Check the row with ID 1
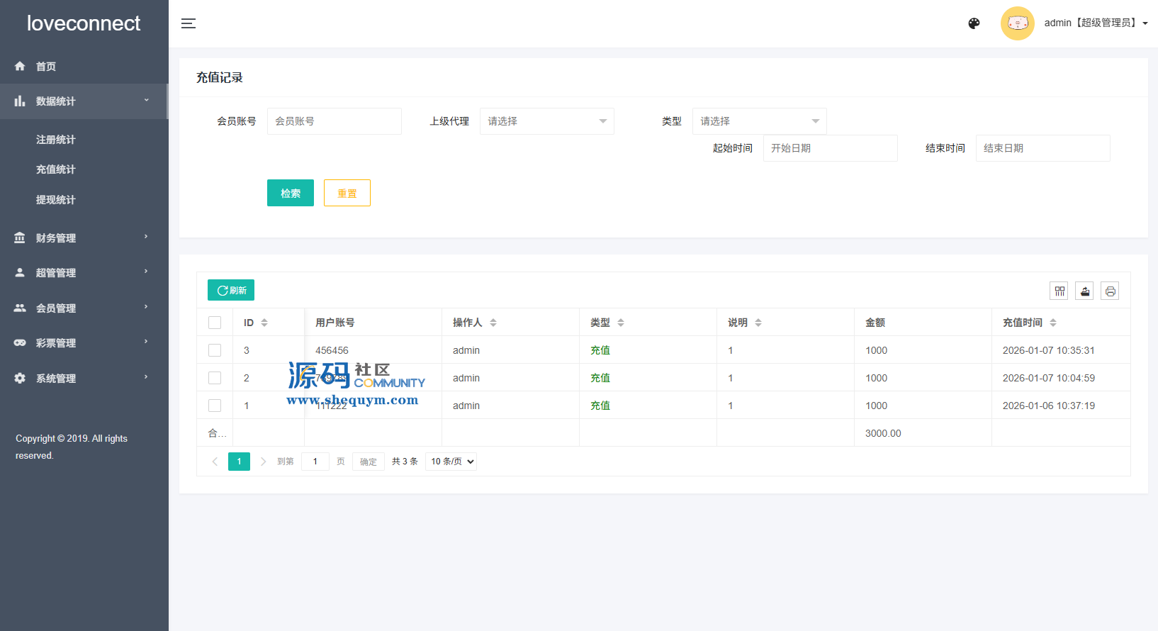Image resolution: width=1158 pixels, height=631 pixels. [x=215, y=406]
